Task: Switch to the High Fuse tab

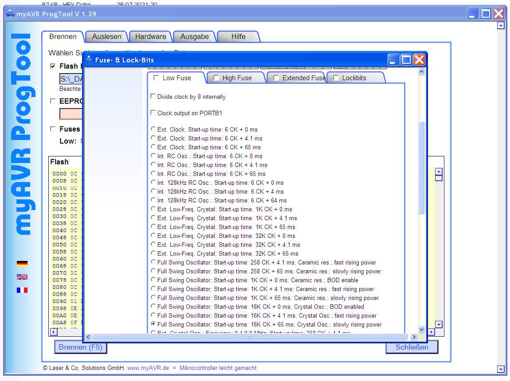Action: pyautogui.click(x=237, y=78)
